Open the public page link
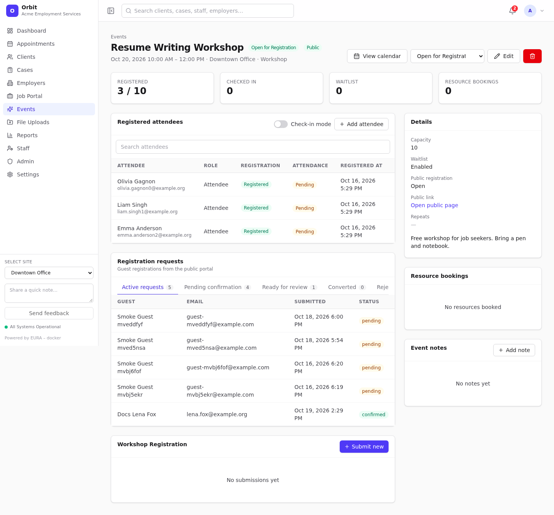The image size is (554, 515). tap(434, 205)
